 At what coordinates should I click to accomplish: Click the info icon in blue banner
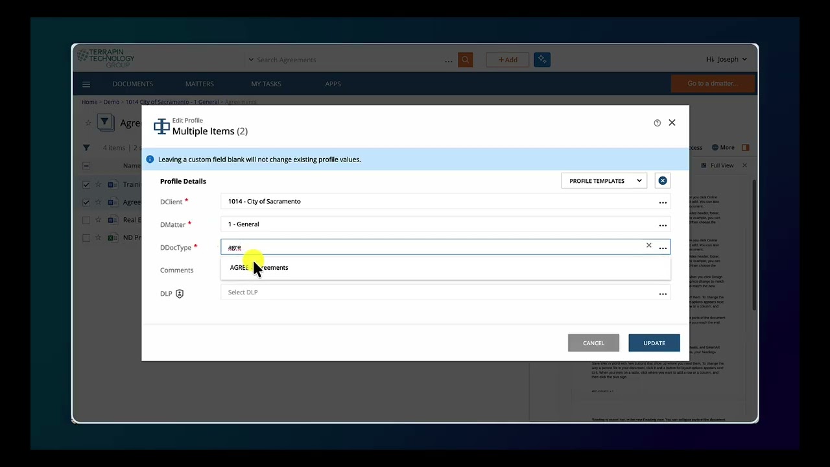(150, 160)
